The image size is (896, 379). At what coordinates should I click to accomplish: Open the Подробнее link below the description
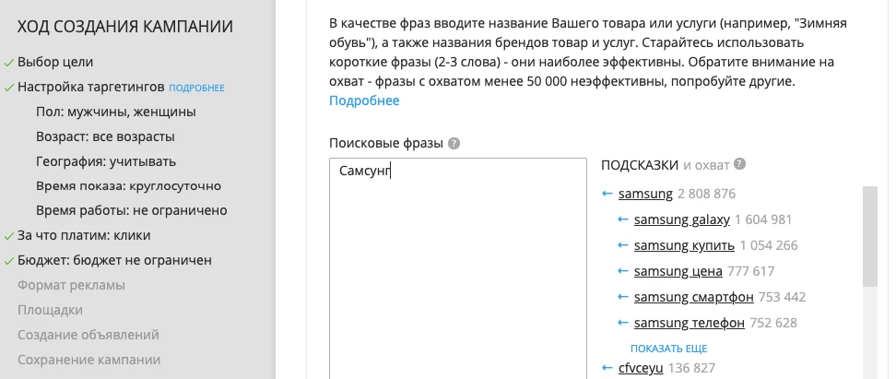tap(364, 101)
